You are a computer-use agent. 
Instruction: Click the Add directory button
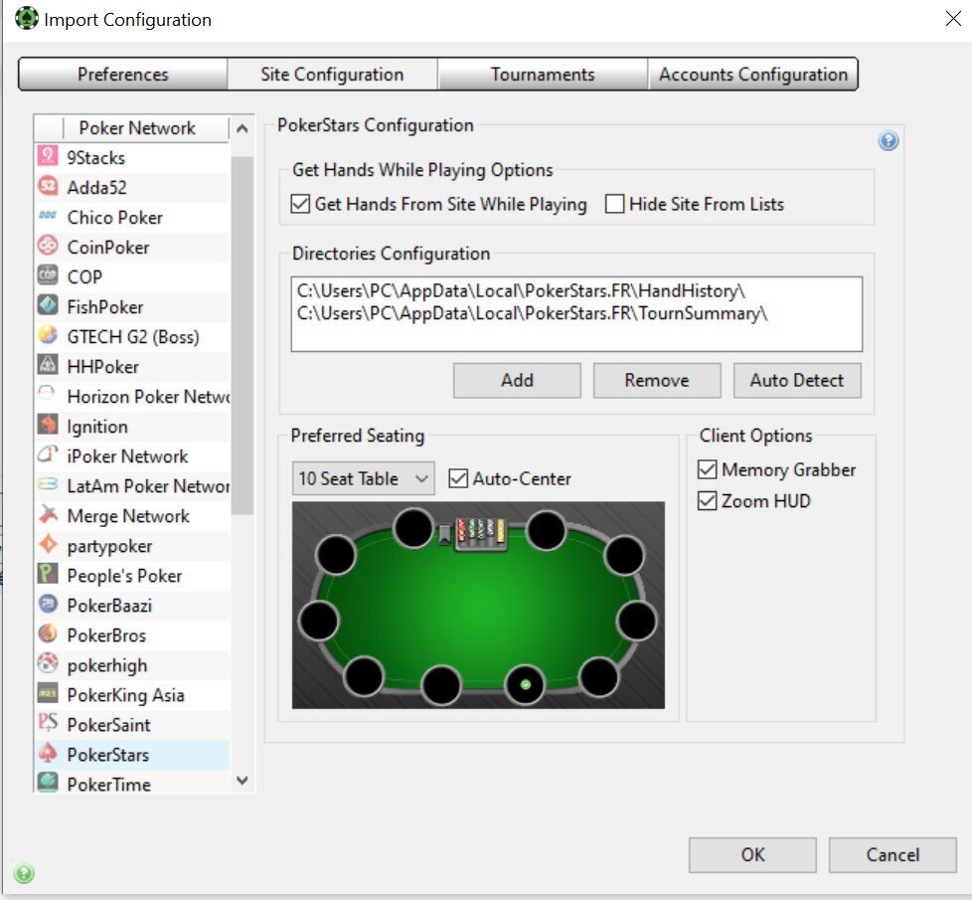[517, 380]
